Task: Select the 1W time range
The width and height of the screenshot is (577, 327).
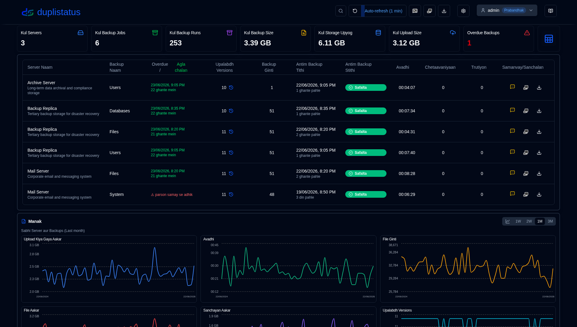Action: click(518, 221)
